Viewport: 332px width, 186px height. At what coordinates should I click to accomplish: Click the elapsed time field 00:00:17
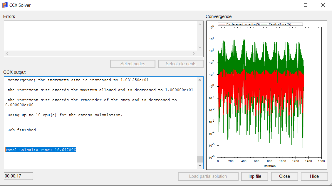pyautogui.click(x=19, y=176)
